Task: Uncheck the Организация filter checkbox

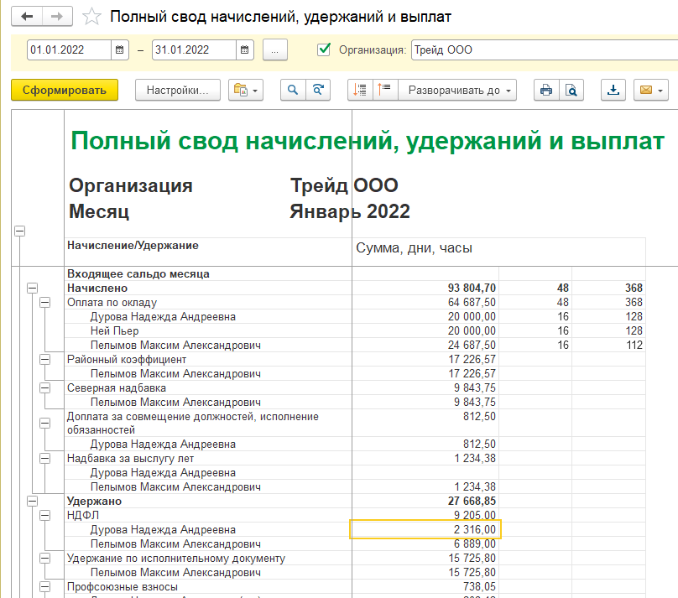Action: pos(324,49)
